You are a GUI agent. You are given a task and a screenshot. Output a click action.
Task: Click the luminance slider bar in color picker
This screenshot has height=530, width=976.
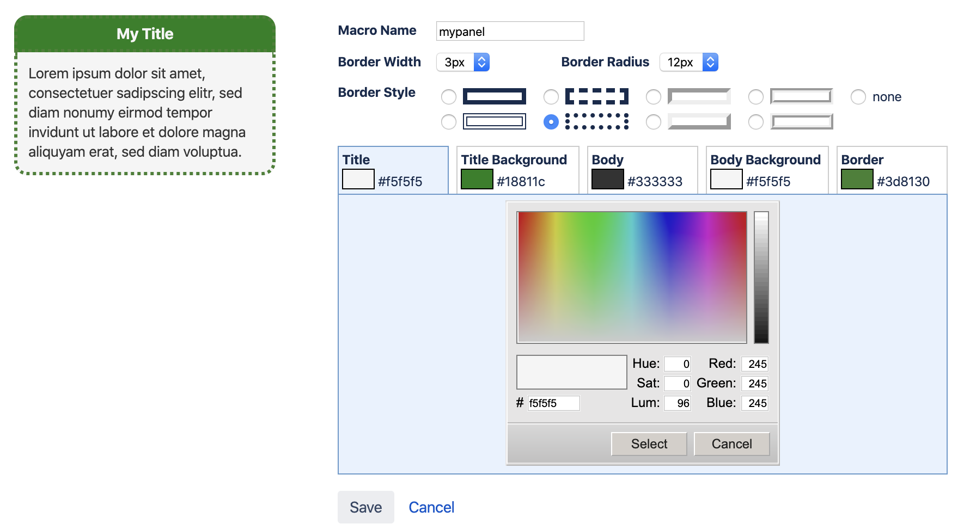click(761, 277)
